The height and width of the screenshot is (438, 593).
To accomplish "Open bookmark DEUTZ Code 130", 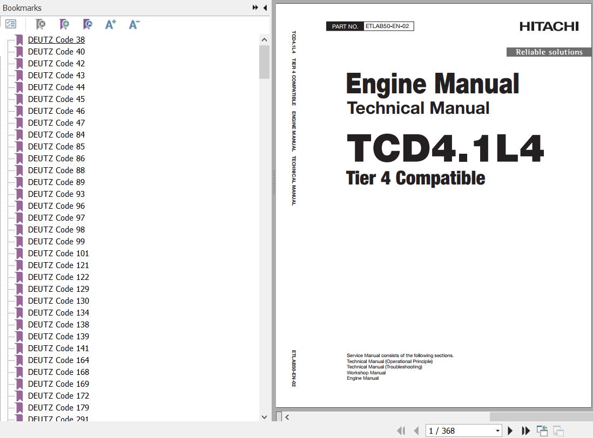I will [x=58, y=301].
